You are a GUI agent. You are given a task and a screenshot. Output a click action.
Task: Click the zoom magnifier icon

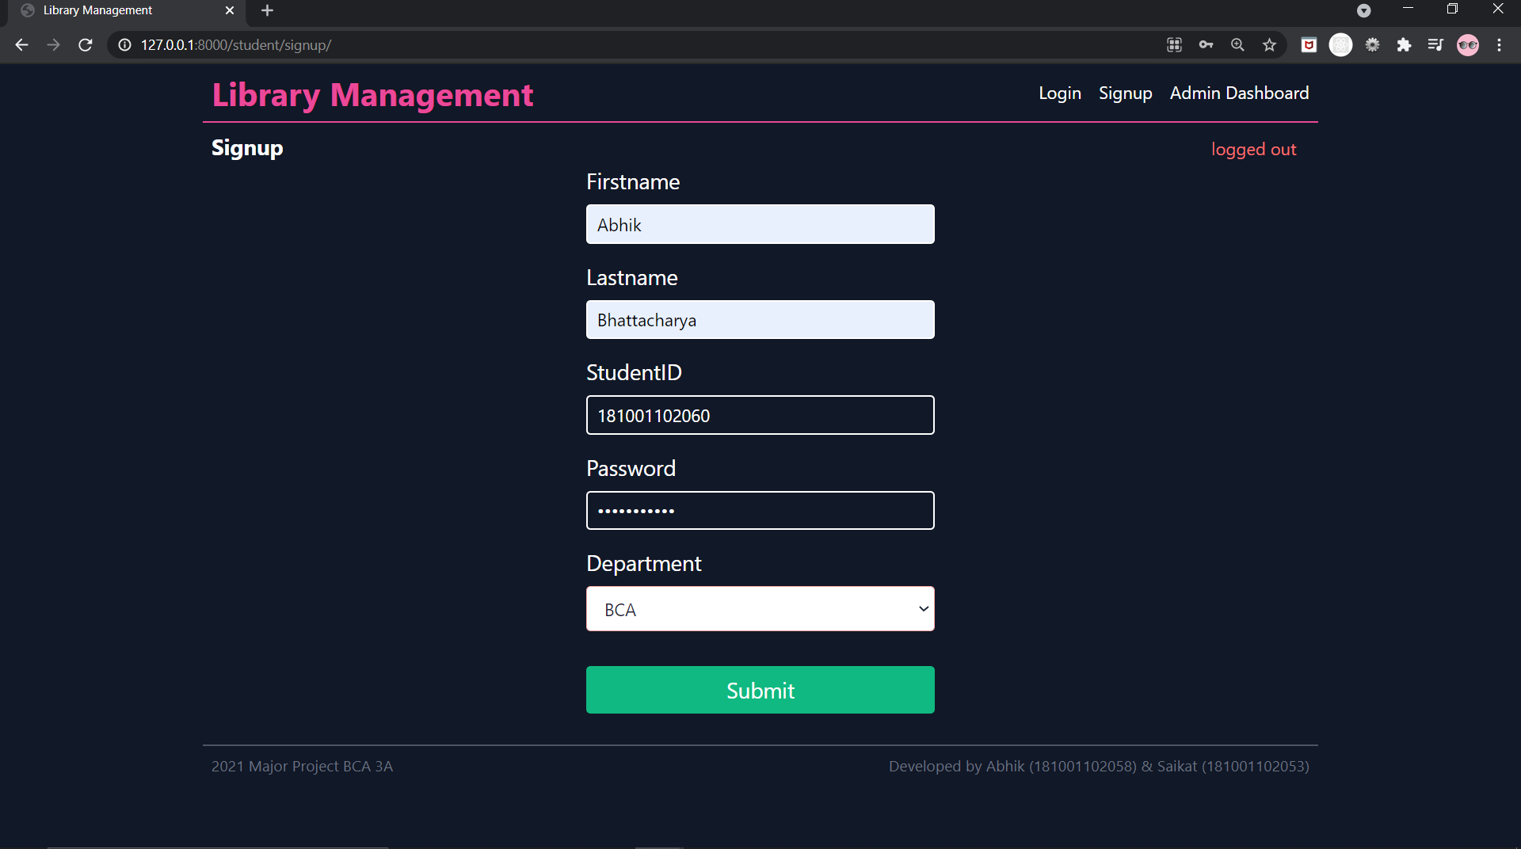1237,45
